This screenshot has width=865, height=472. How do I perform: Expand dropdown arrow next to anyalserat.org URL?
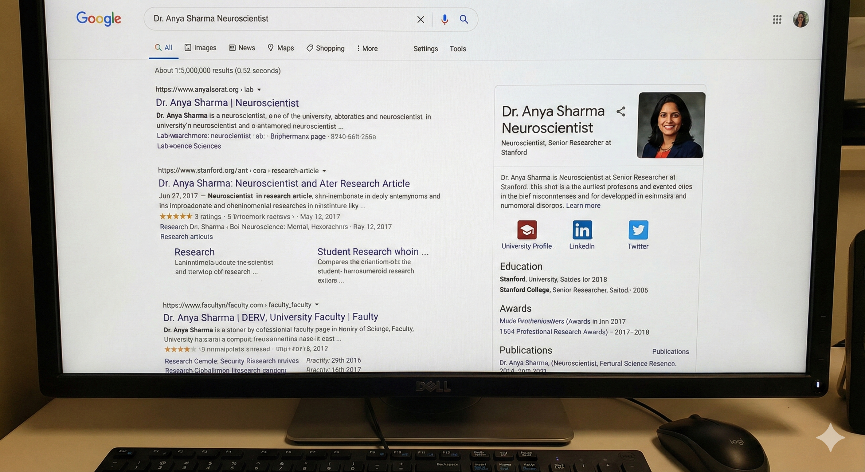coord(259,90)
